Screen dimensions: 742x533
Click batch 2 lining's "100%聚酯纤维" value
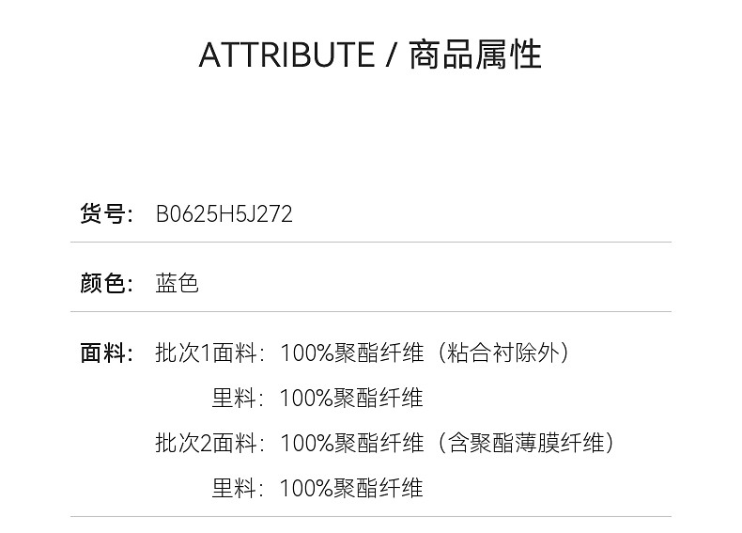[x=351, y=488]
